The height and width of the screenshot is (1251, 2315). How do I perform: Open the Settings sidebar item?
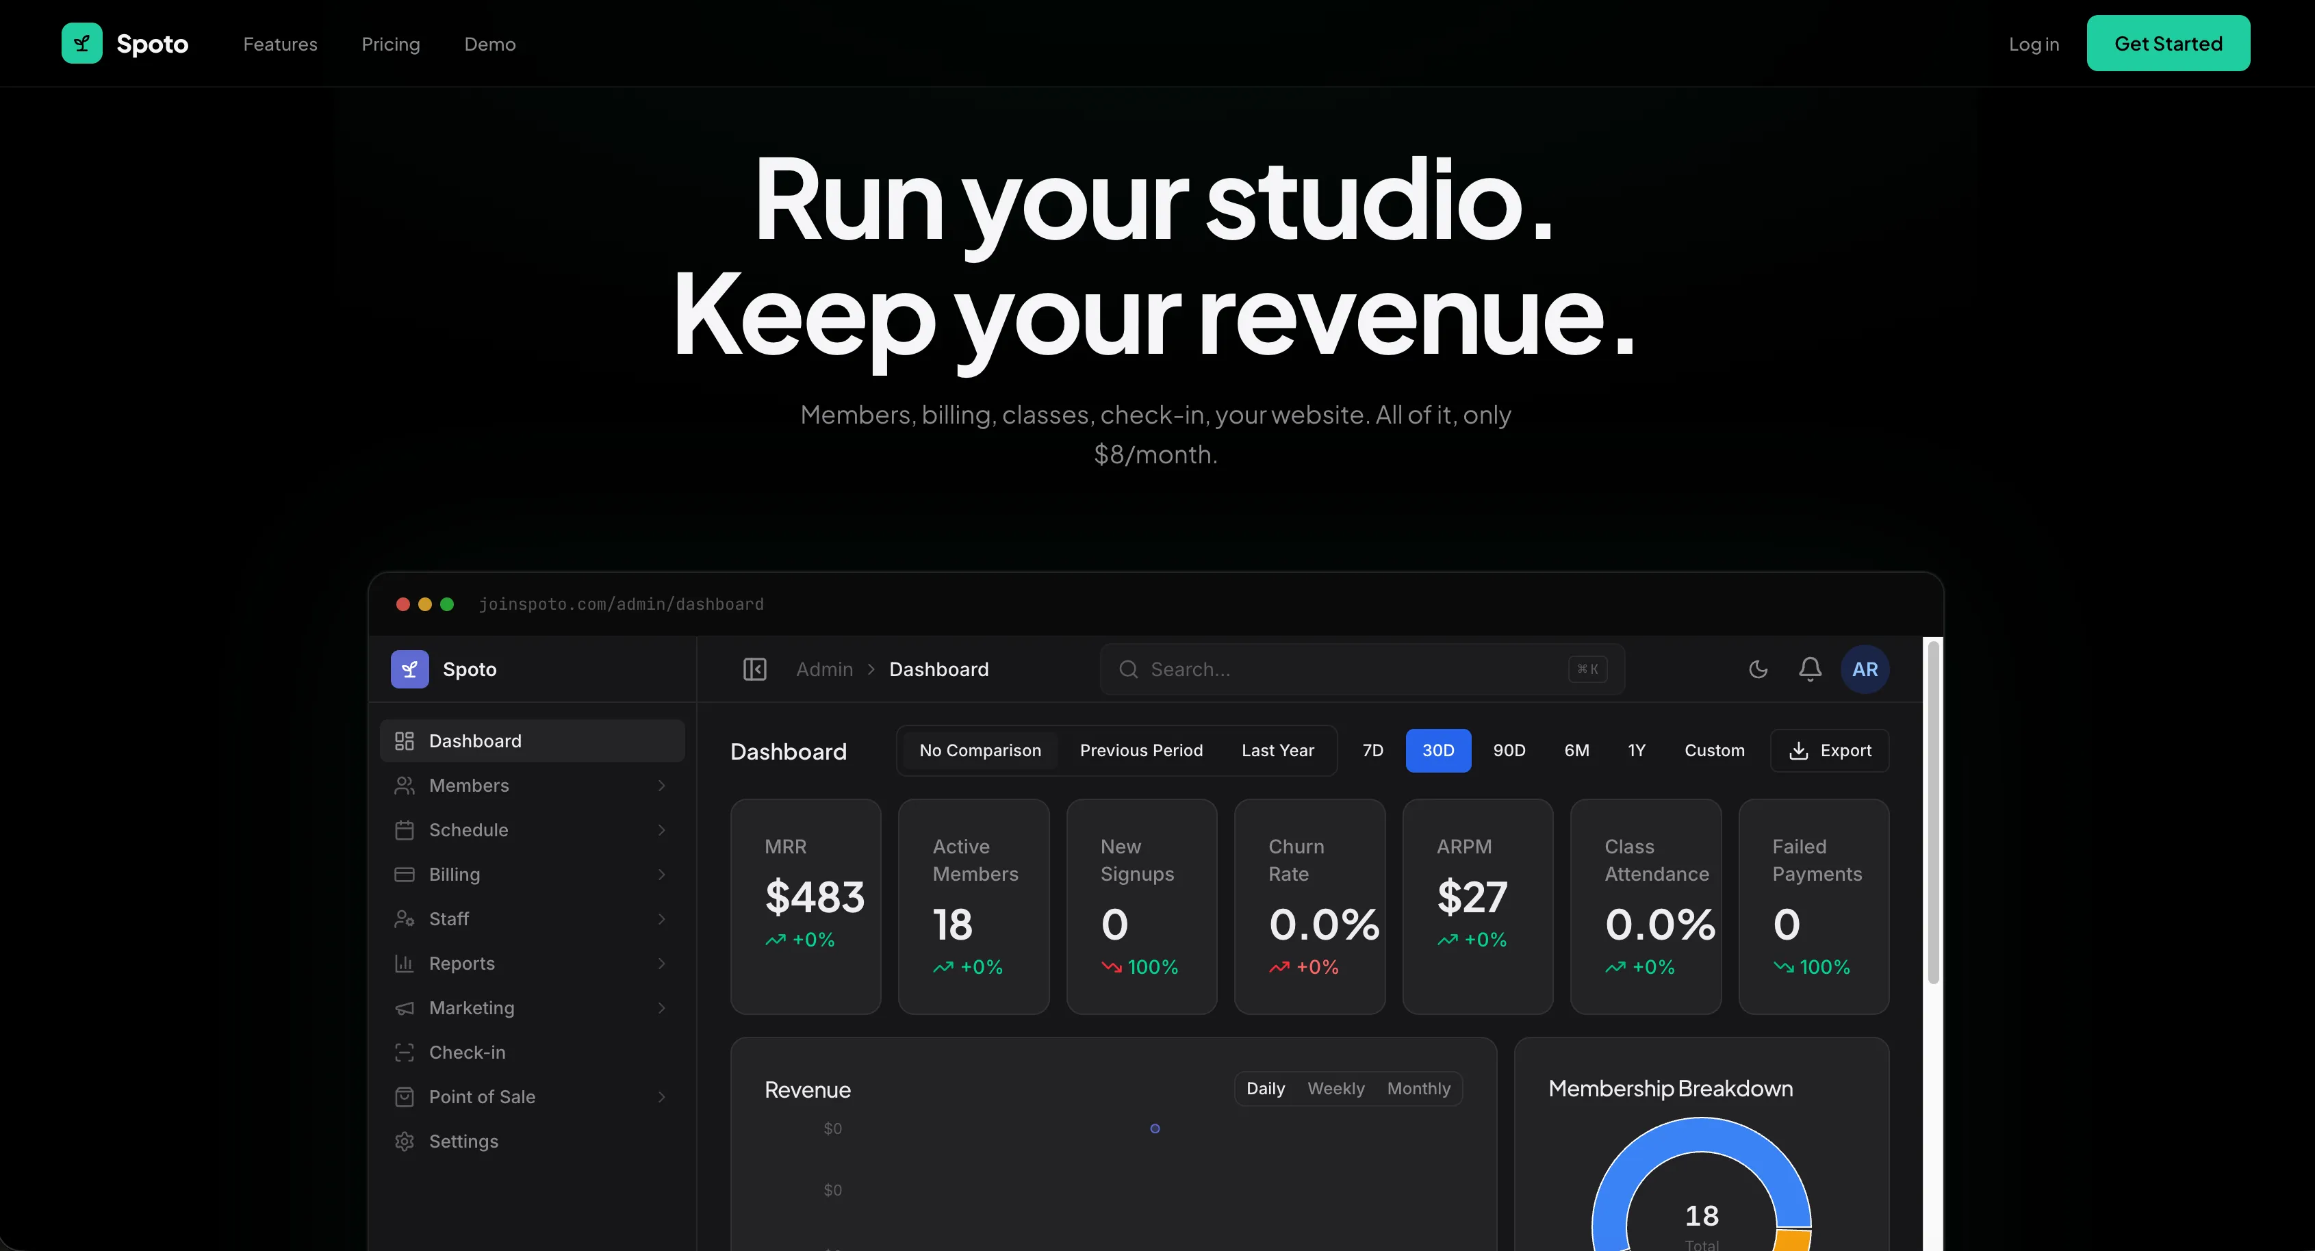coord(532,1142)
